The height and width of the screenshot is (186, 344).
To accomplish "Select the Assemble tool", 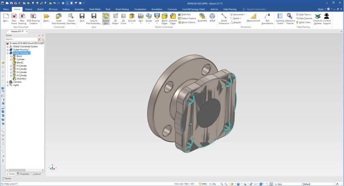I will 202,16.
